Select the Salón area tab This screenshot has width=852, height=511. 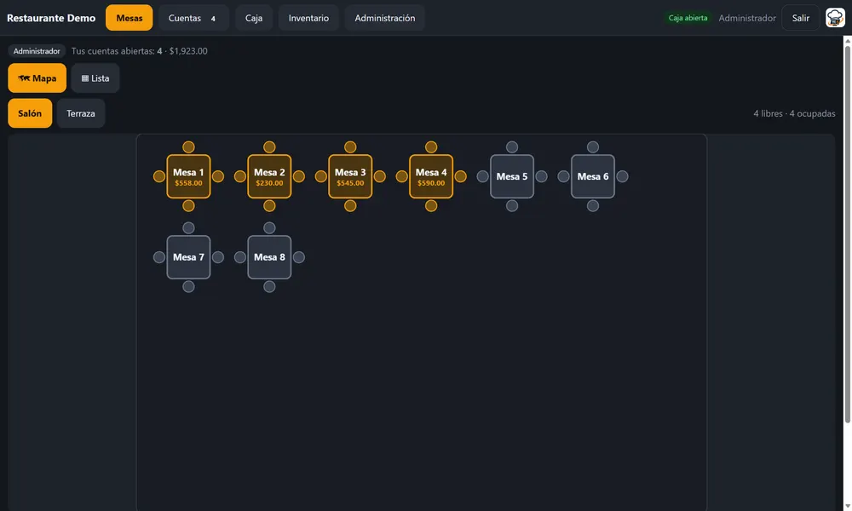pos(30,113)
